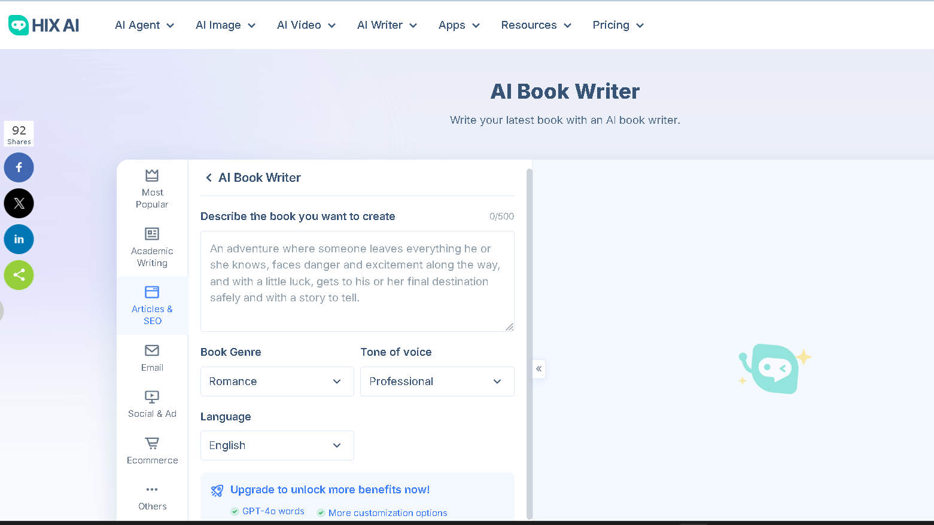
Task: Open the Language dropdown showing English
Action: [276, 445]
